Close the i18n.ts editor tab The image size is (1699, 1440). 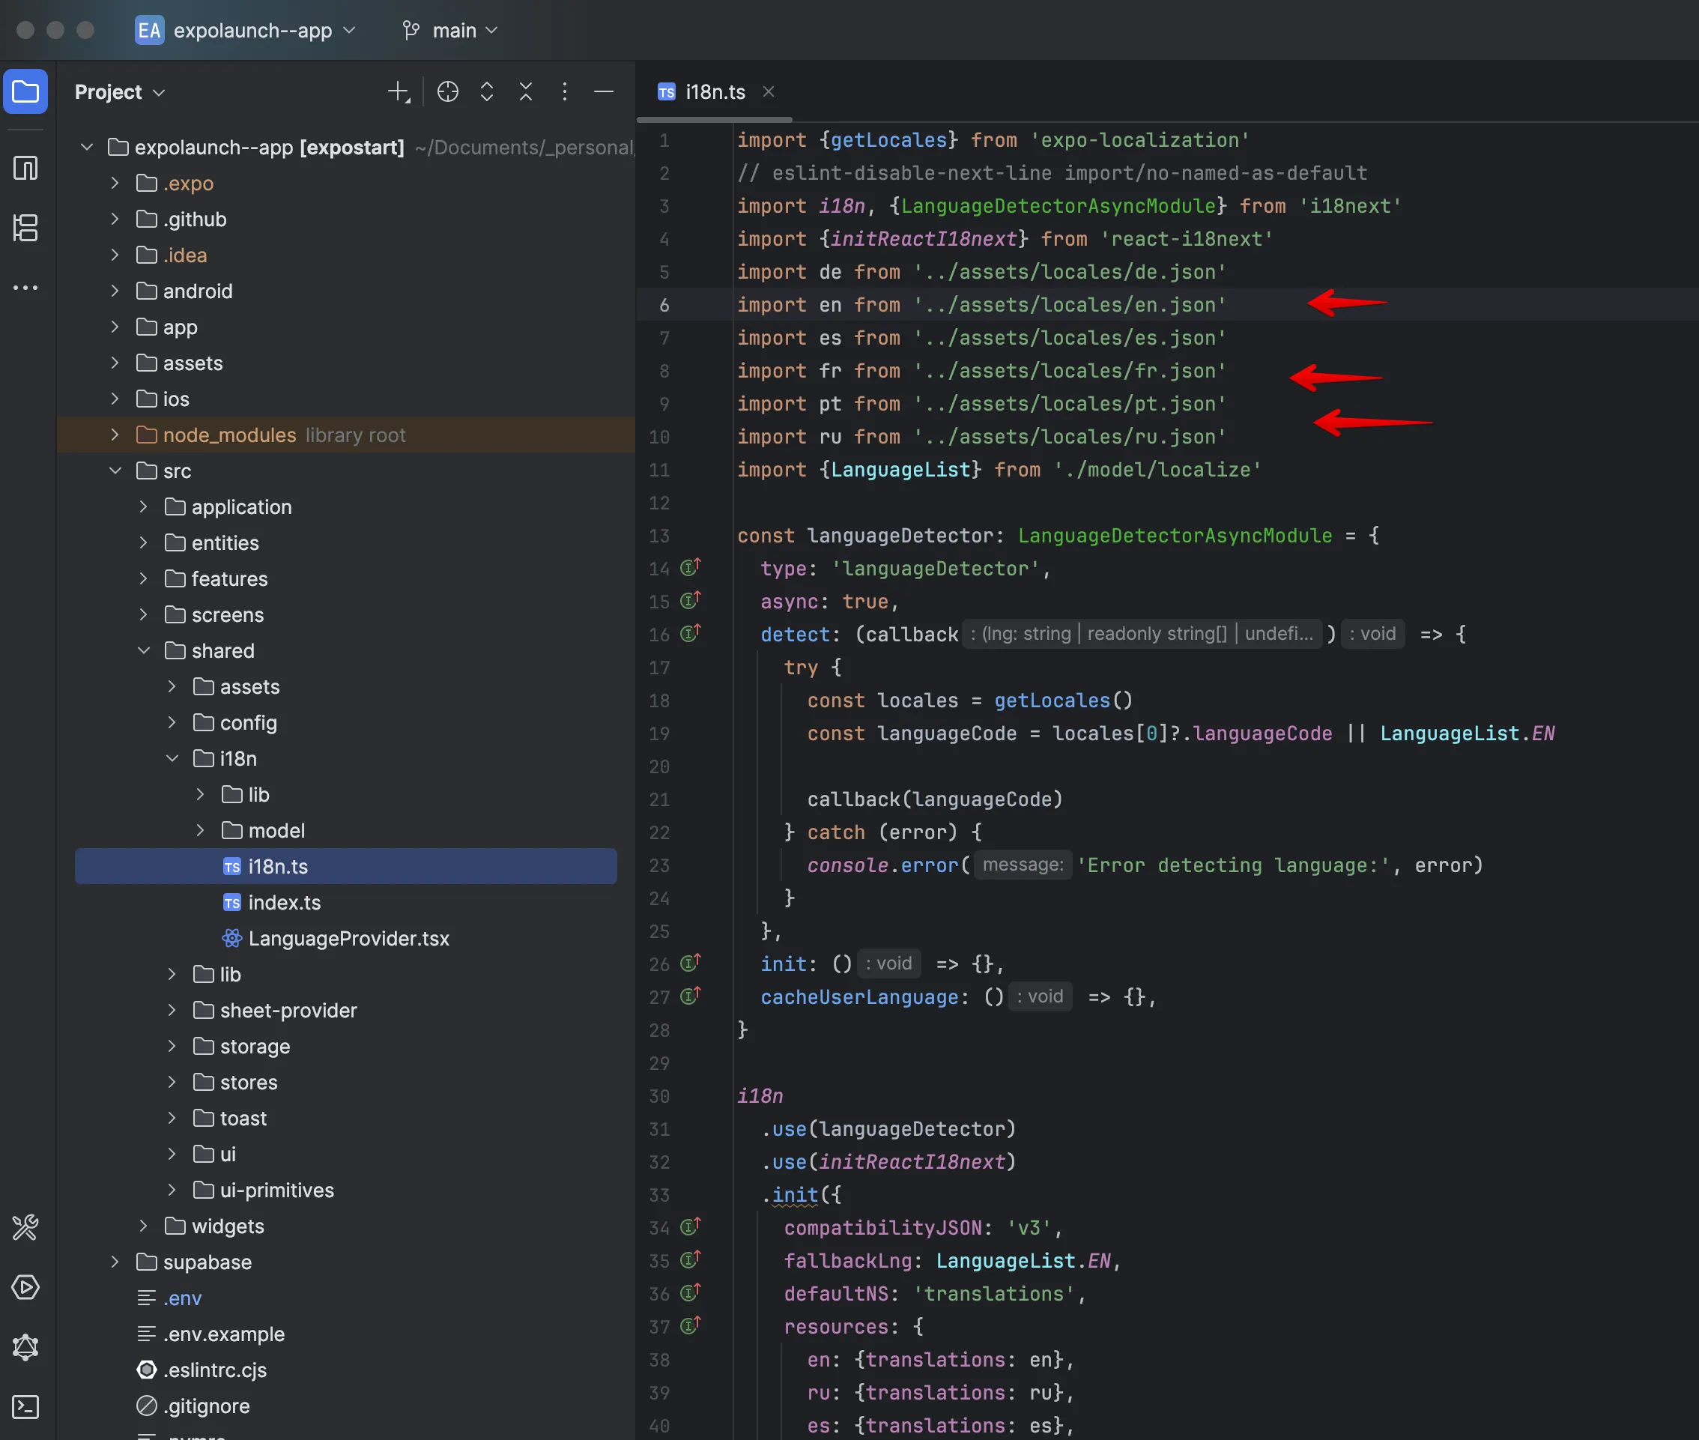click(768, 91)
